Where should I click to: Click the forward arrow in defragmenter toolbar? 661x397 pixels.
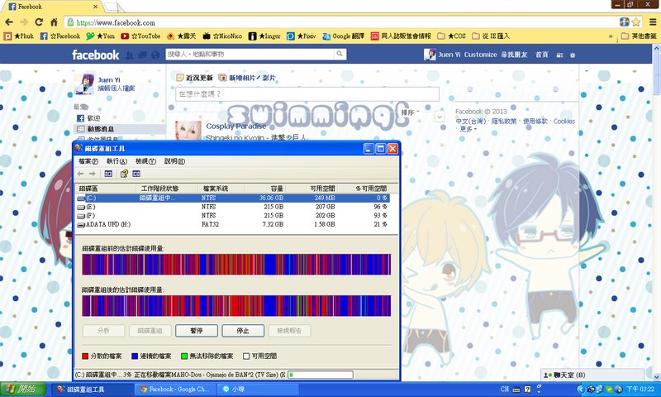pos(93,174)
